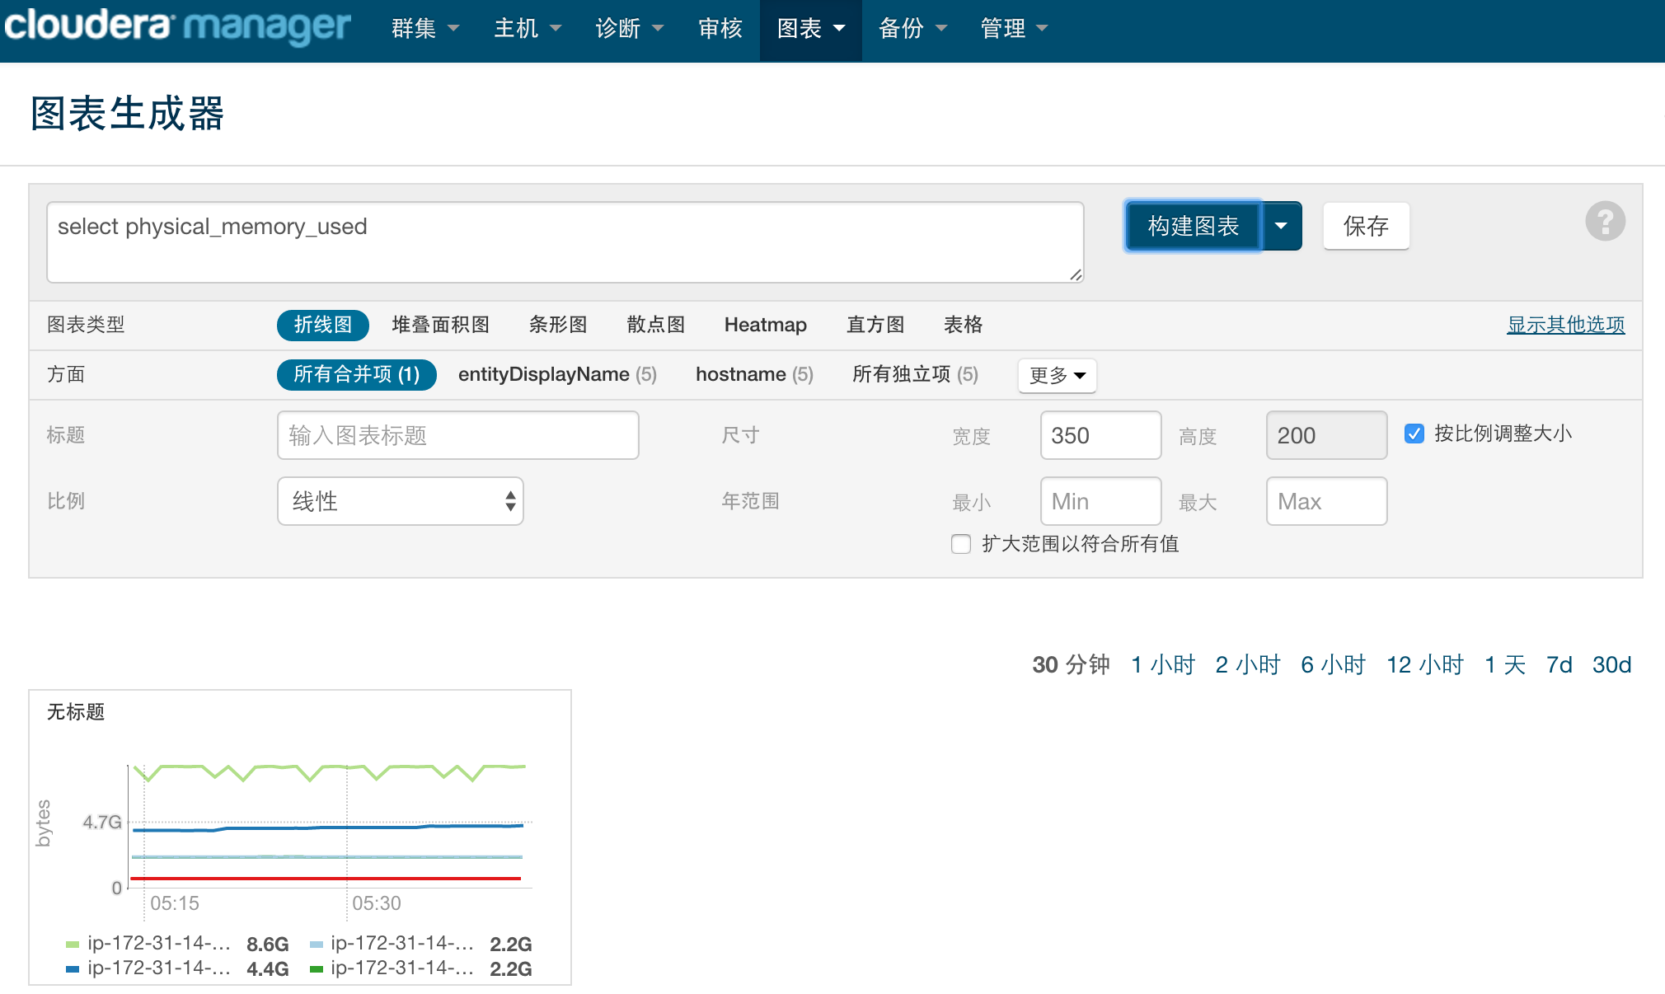Set time range to 1 小时

(x=1162, y=664)
